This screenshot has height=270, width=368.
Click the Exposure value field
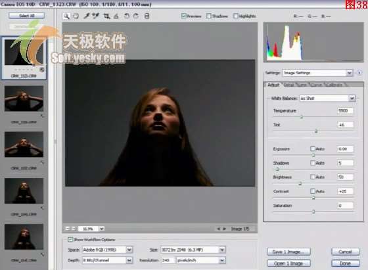[345, 148]
